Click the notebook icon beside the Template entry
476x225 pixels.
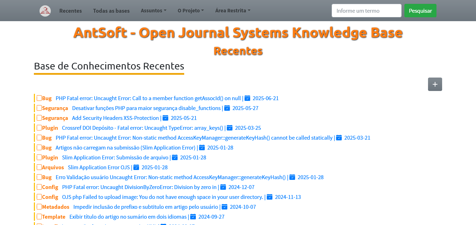coord(39,217)
